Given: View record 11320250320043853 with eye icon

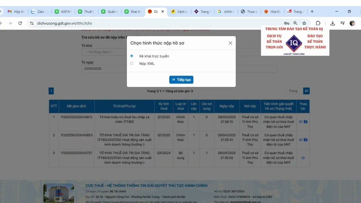Looking at the screenshot, I should (x=301, y=140).
